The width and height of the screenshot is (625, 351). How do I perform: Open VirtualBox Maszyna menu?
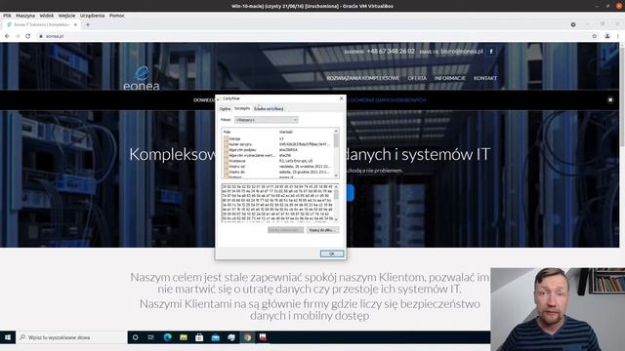(25, 16)
